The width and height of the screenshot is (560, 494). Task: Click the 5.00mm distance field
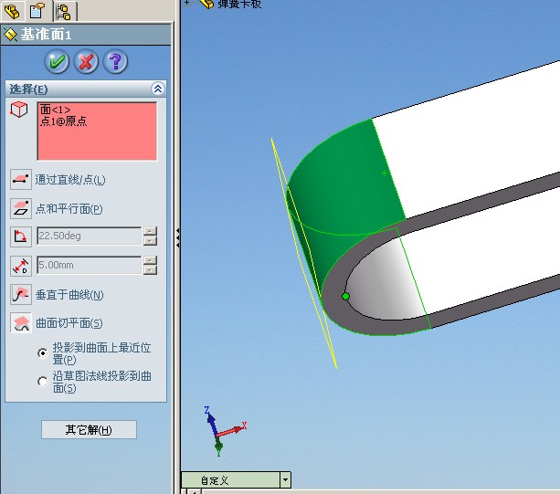(x=90, y=265)
